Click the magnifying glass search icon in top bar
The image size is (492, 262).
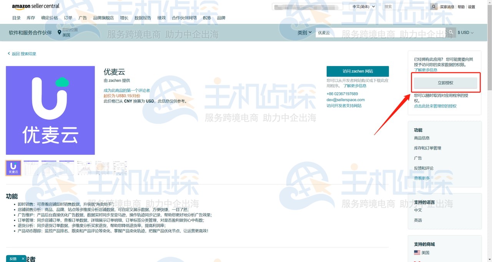point(434,7)
